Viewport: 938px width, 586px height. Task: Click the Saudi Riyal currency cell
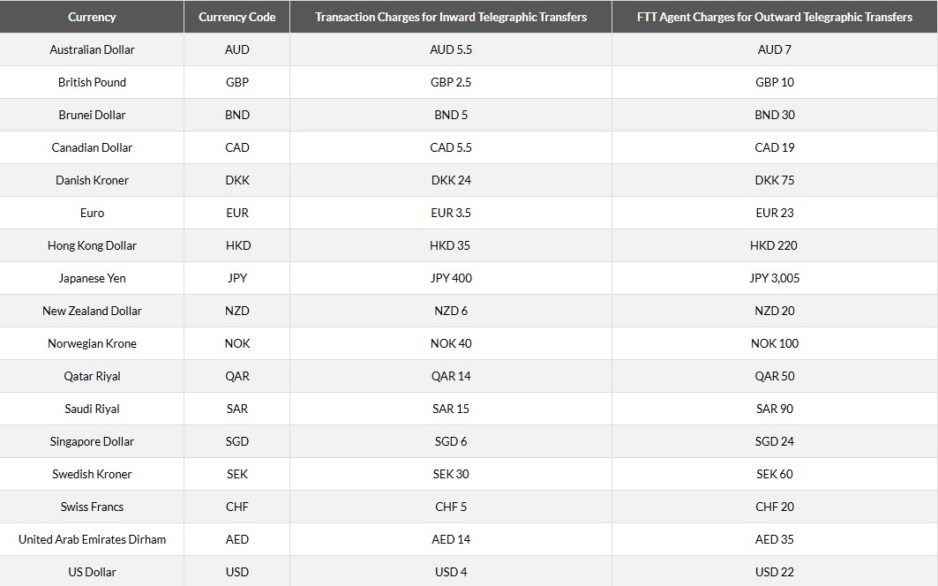[x=92, y=409]
